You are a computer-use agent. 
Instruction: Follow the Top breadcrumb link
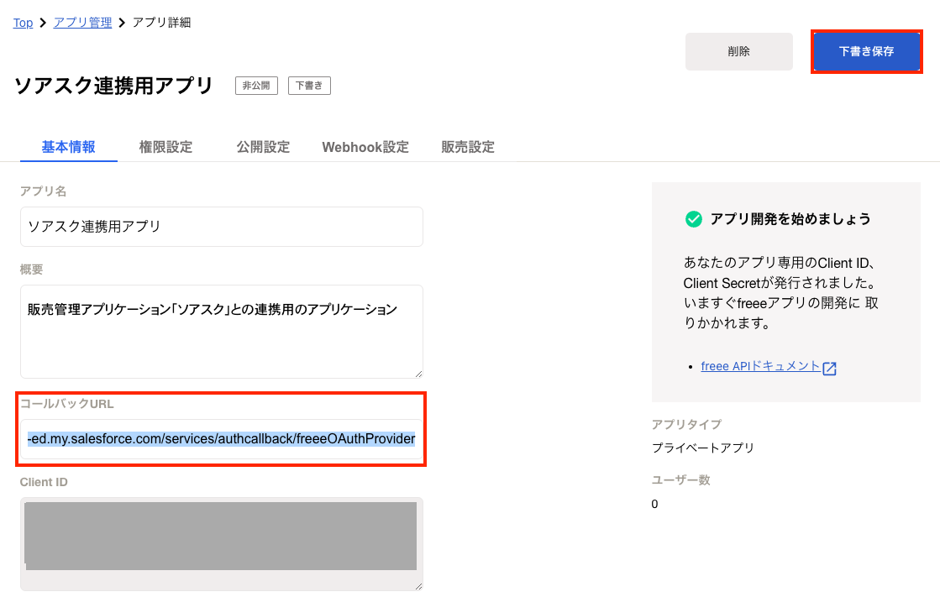coord(23,23)
